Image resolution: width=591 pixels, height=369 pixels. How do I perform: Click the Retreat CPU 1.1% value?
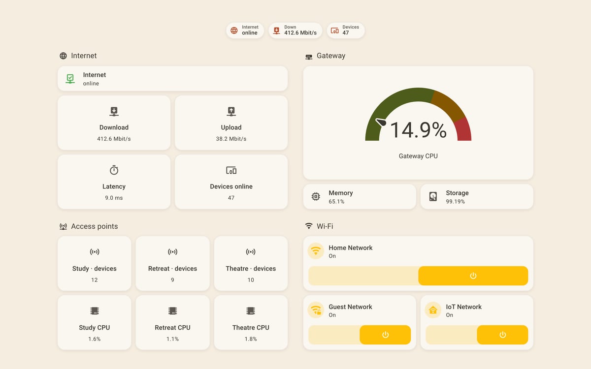[172, 339]
